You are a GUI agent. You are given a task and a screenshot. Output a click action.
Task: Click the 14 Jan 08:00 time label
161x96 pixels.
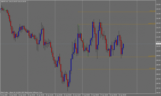click(x=13, y=95)
